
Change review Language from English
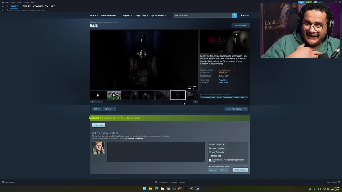[x=222, y=148]
